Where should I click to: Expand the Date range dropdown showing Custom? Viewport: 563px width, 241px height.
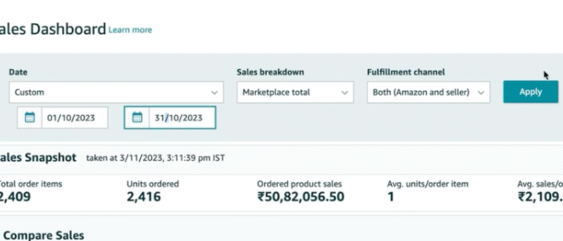point(116,92)
